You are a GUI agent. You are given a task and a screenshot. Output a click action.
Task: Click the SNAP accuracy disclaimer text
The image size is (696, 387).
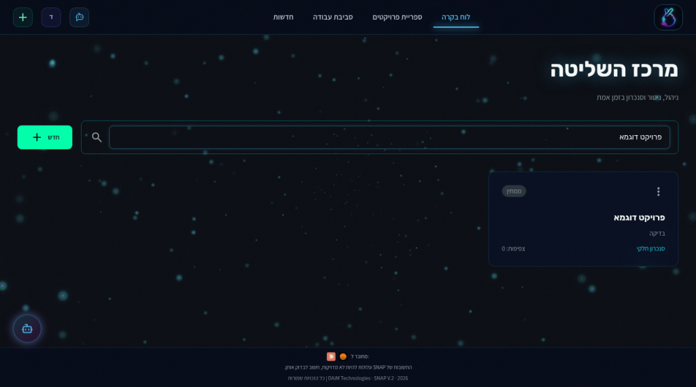click(348, 367)
